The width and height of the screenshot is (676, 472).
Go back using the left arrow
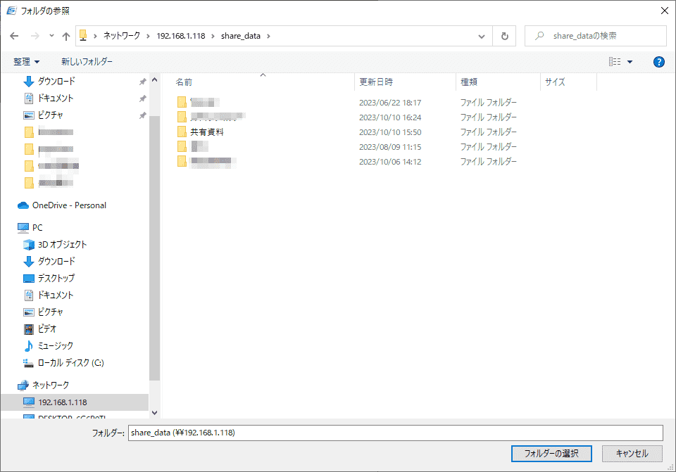14,36
